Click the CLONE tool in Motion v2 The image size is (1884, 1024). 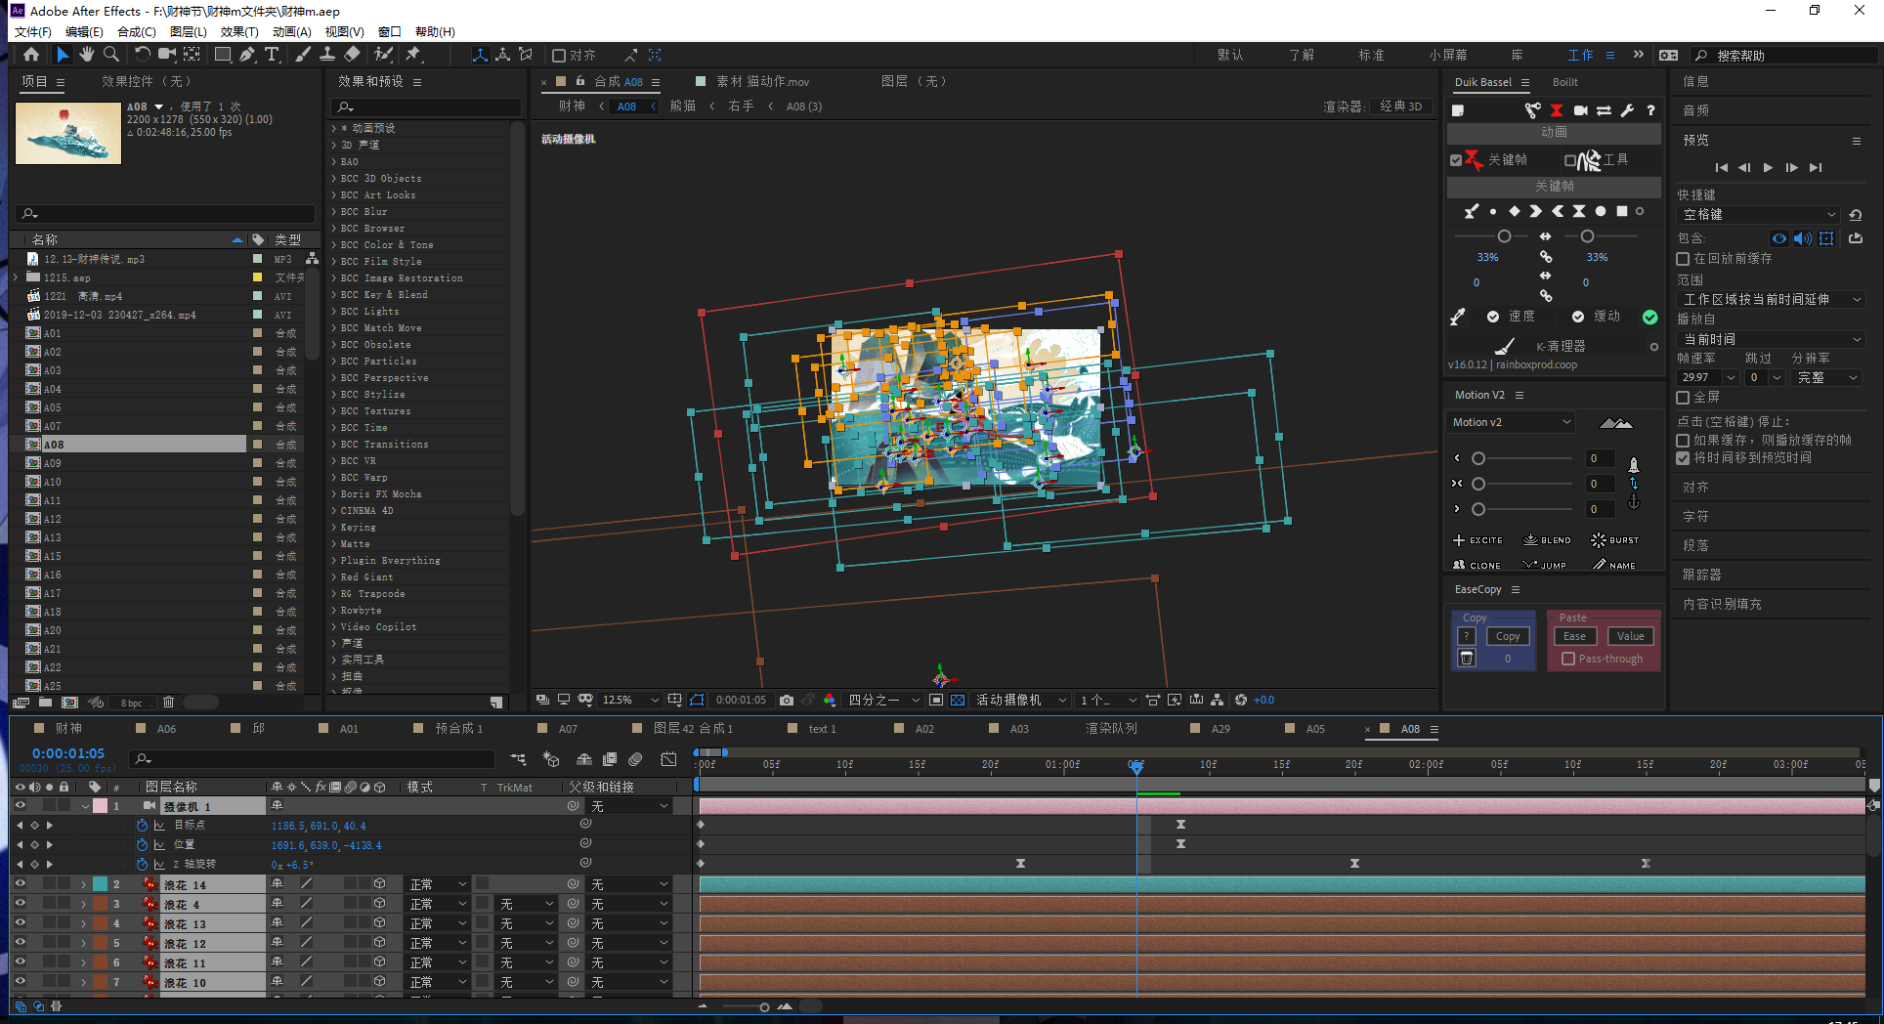(1477, 565)
